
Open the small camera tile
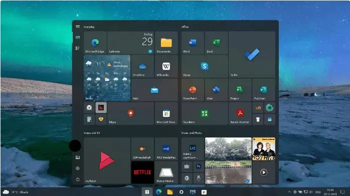pos(187,166)
